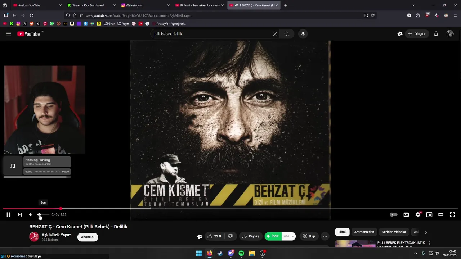Open the Pinterest bookmark icon
The width and height of the screenshot is (461, 259).
click(x=45, y=24)
